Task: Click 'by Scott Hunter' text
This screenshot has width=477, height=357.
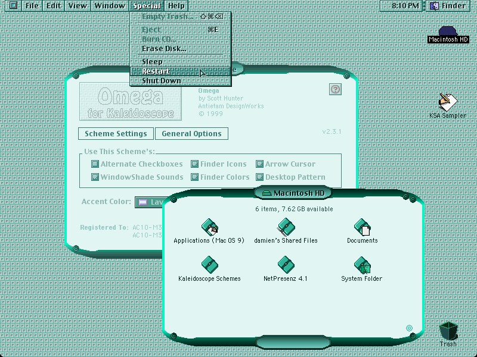Action: (x=221, y=98)
